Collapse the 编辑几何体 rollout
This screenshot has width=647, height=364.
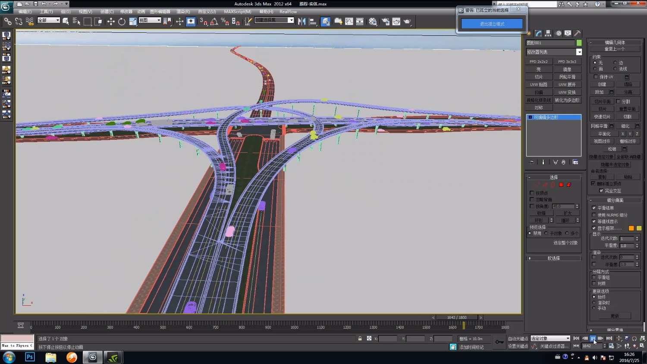615,42
